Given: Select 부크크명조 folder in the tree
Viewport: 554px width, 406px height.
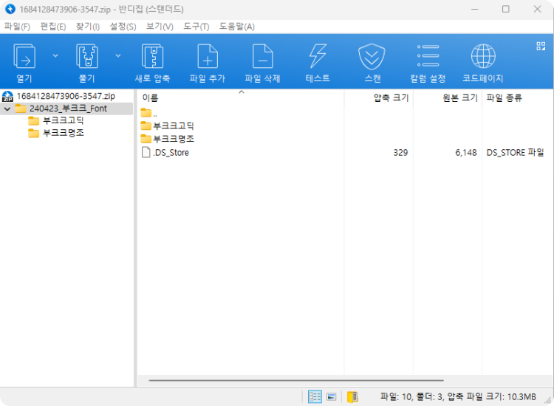Looking at the screenshot, I should pyautogui.click(x=64, y=133).
